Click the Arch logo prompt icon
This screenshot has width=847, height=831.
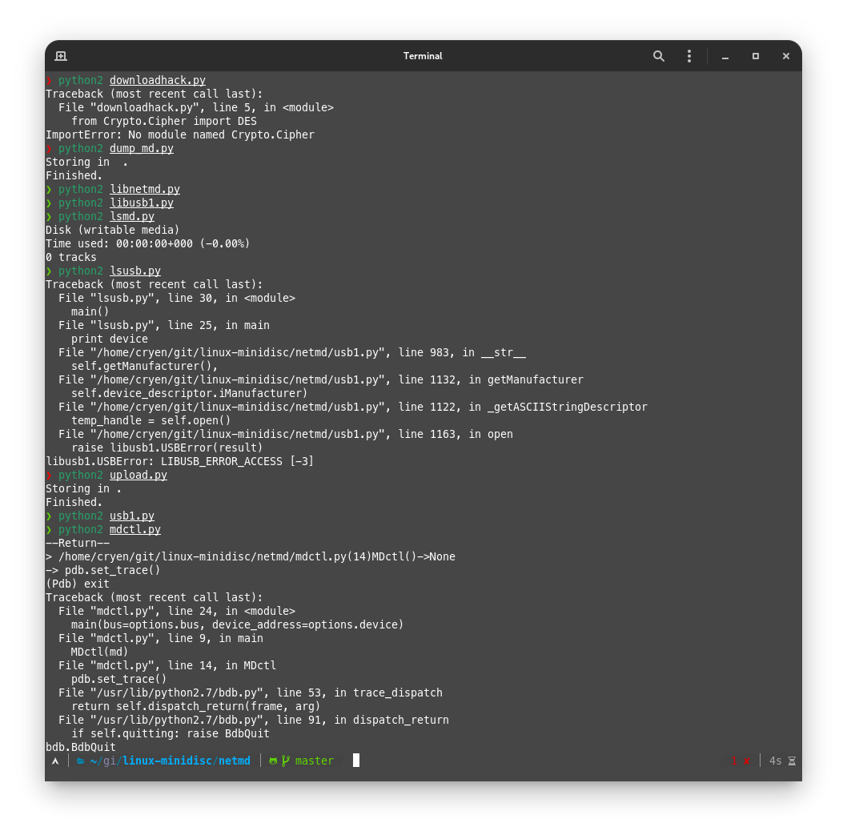click(55, 761)
